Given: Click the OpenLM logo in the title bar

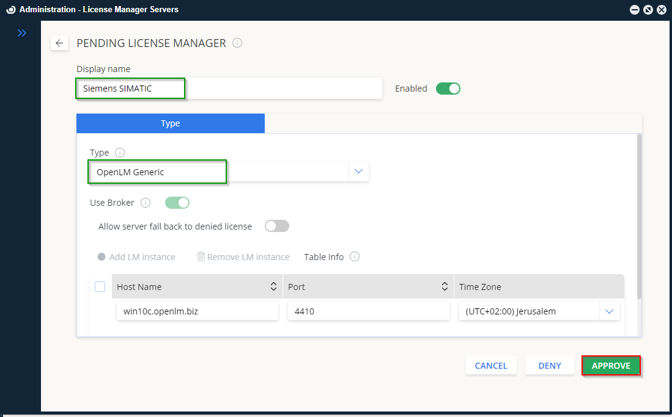Looking at the screenshot, I should click(x=10, y=9).
